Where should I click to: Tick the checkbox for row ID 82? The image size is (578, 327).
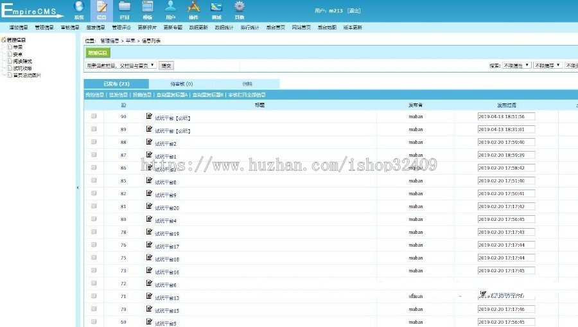(94, 193)
